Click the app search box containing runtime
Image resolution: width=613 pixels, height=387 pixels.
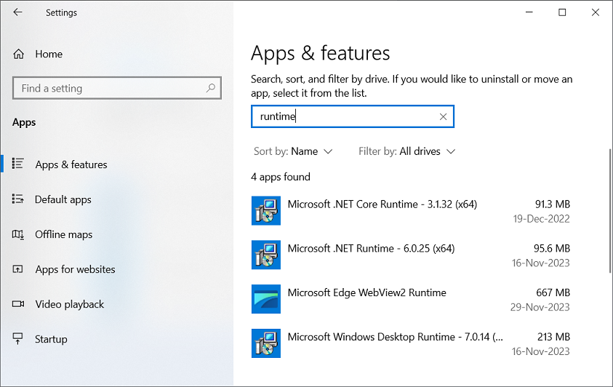click(x=342, y=116)
